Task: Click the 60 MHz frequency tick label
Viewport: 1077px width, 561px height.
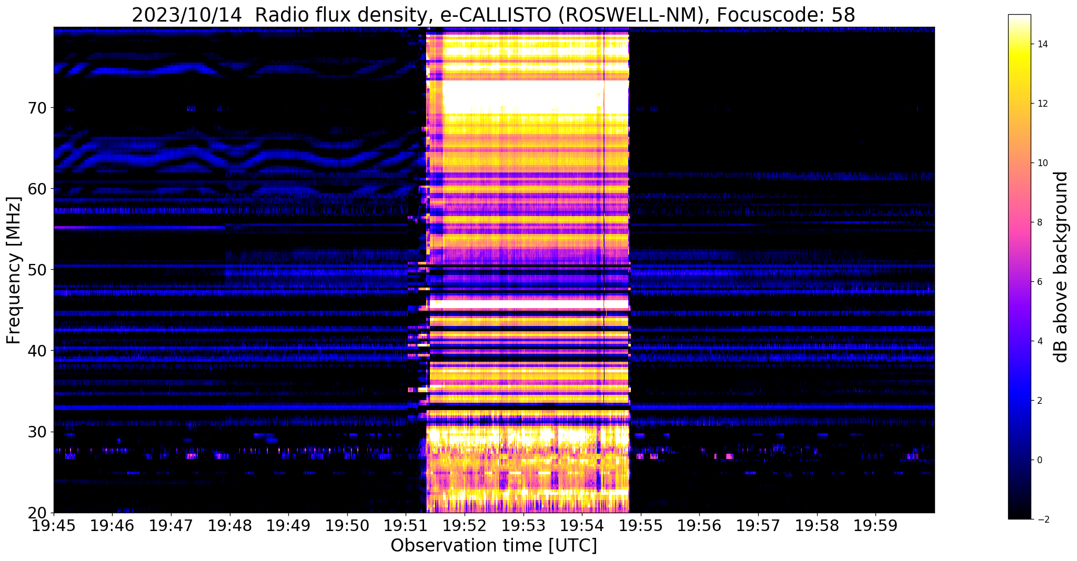Action: point(37,189)
